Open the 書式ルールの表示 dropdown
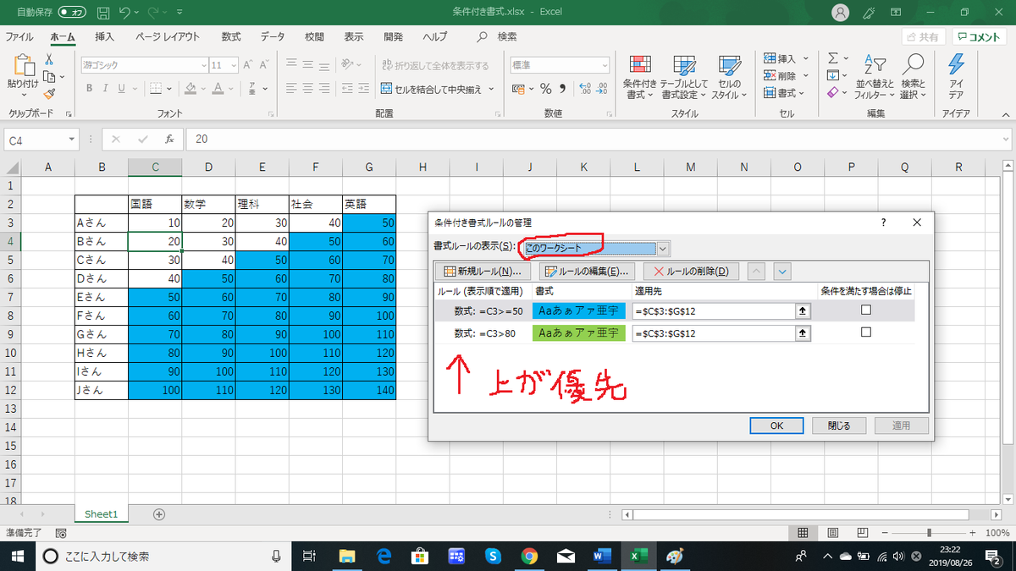This screenshot has width=1016, height=571. pos(664,248)
